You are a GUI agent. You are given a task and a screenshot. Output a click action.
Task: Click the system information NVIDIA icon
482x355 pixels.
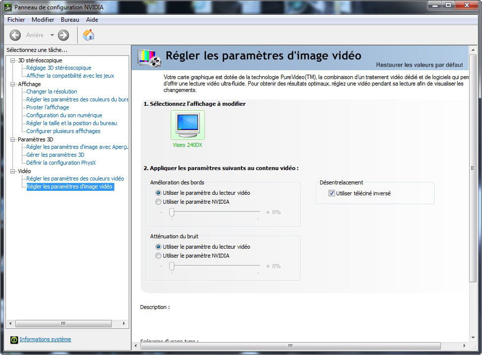point(14,340)
